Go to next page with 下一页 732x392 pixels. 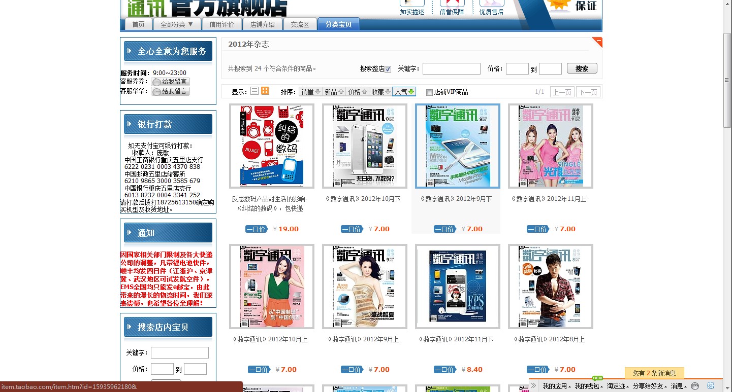588,92
